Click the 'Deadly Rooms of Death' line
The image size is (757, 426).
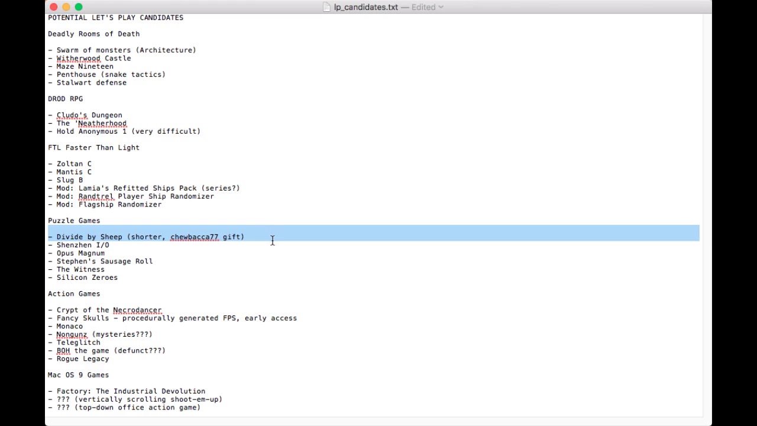click(x=93, y=34)
